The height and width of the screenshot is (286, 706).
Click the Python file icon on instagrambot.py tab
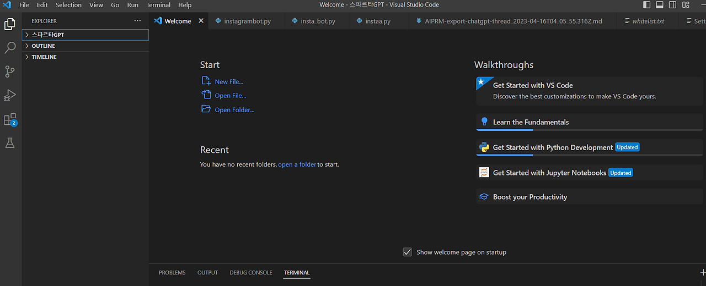click(217, 21)
